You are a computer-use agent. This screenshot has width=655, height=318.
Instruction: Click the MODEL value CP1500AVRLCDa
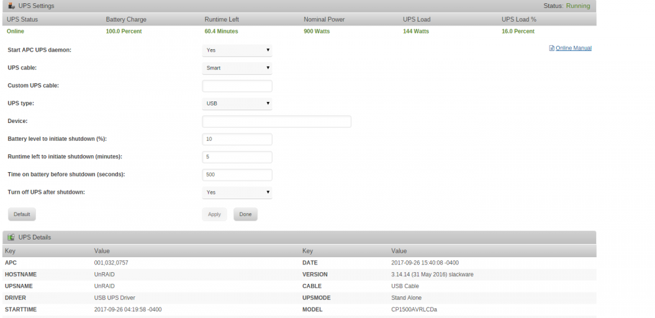pos(414,309)
